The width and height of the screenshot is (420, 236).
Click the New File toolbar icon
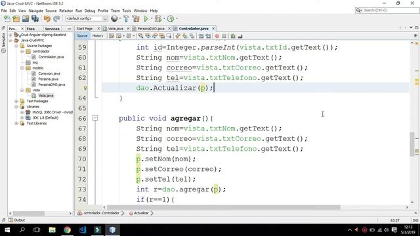click(7, 19)
